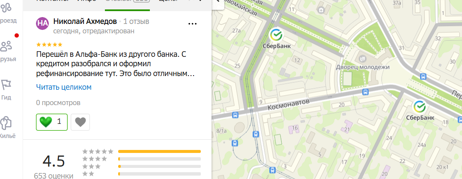Image resolution: width=462 pixels, height=179 pixels.
Task: Select the SberBank marker near house 11
Action: tap(276, 35)
